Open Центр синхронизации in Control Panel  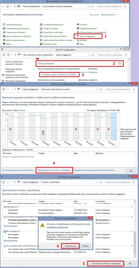point(14,40)
